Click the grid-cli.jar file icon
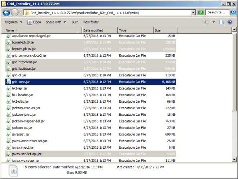The height and width of the screenshot is (179, 238). pyautogui.click(x=9, y=75)
